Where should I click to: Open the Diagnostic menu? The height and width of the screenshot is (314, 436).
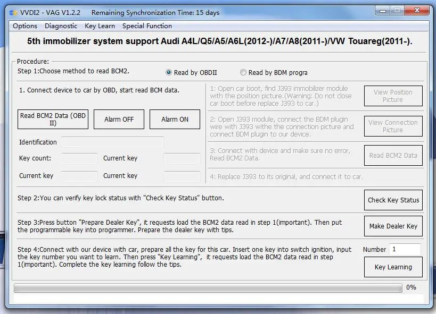pyautogui.click(x=61, y=26)
